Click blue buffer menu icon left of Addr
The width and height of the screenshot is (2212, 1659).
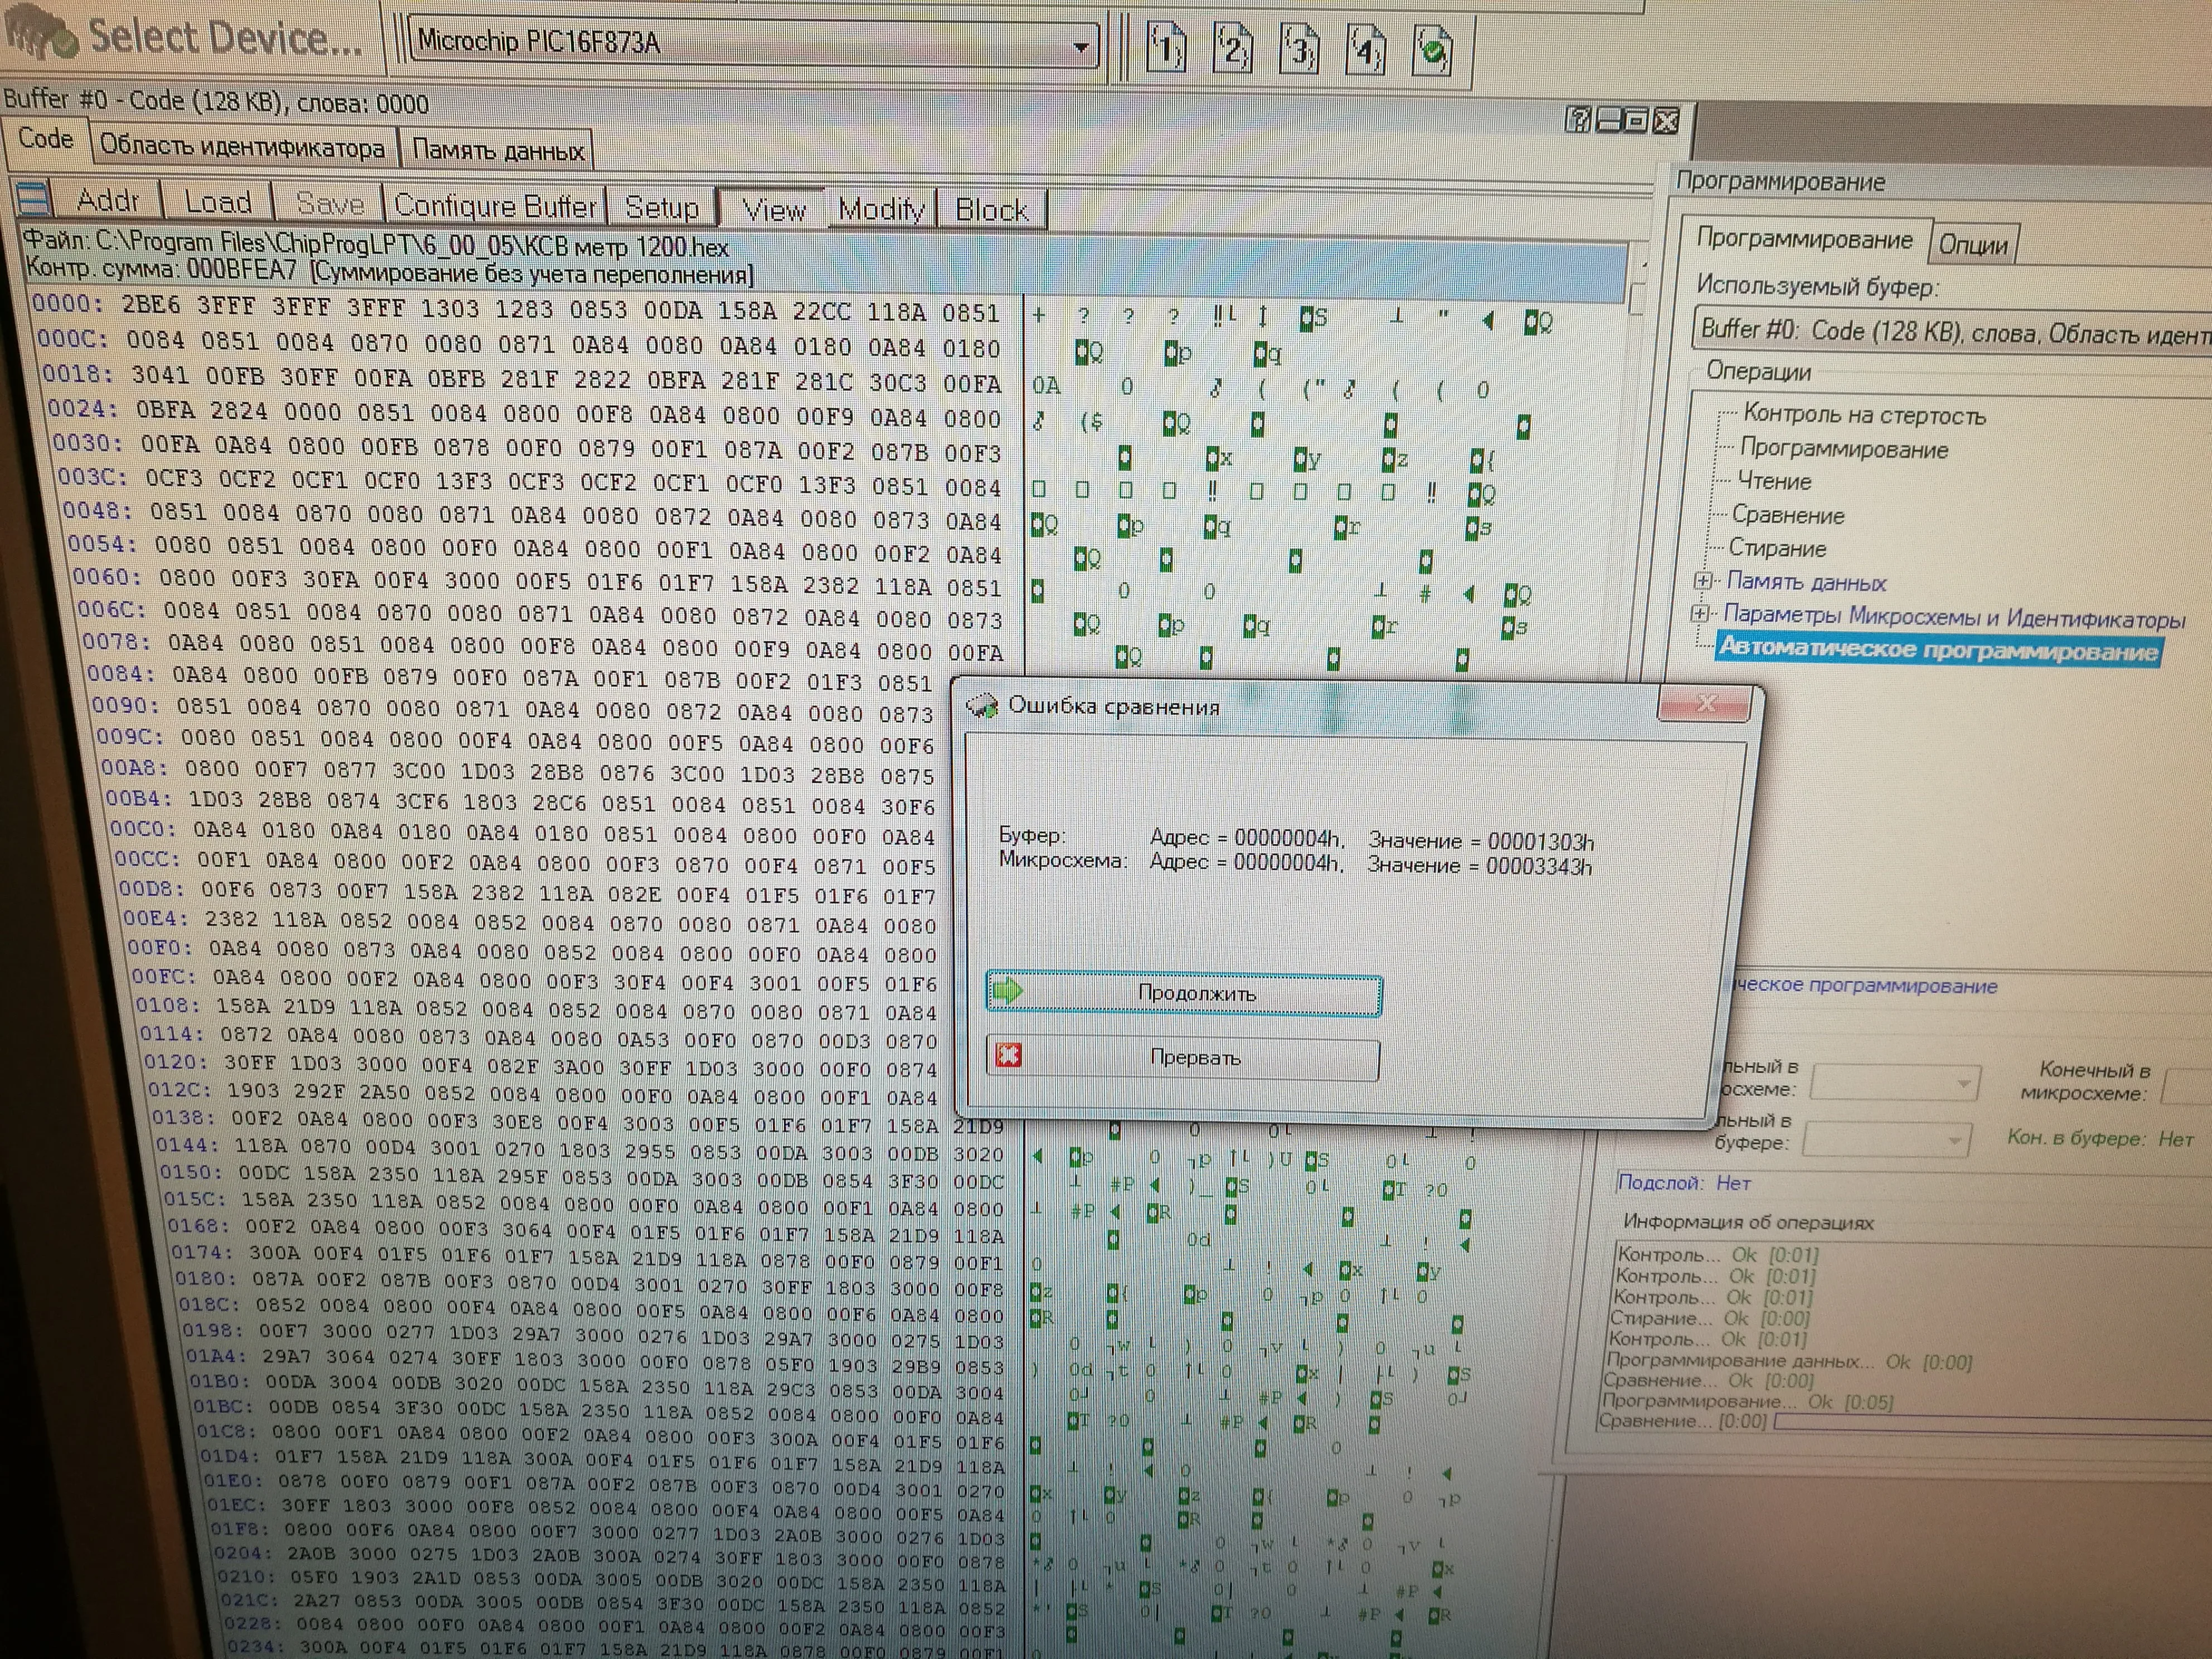33,199
